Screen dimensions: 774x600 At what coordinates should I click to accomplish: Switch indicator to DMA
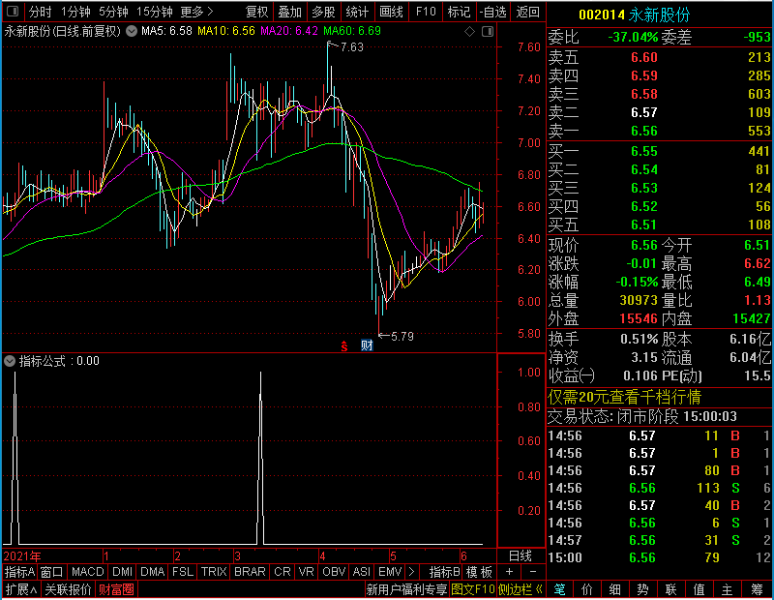[x=152, y=572]
